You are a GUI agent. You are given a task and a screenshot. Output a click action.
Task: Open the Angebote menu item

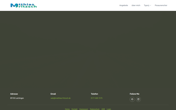[123, 5]
